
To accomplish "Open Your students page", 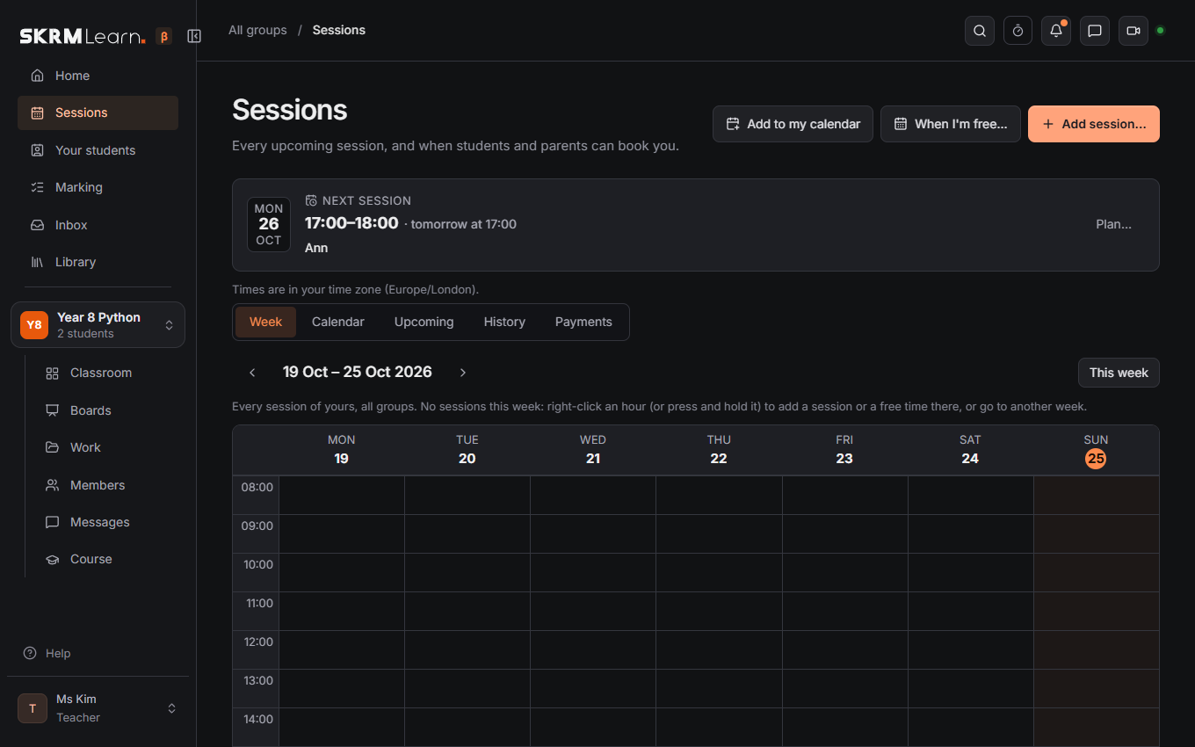I will (98, 150).
